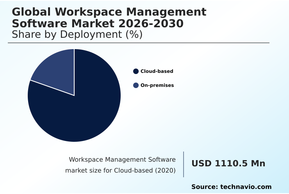Click the 'Source:' label text
Image resolution: width=289 pixels, height=194 pixels.
point(205,187)
